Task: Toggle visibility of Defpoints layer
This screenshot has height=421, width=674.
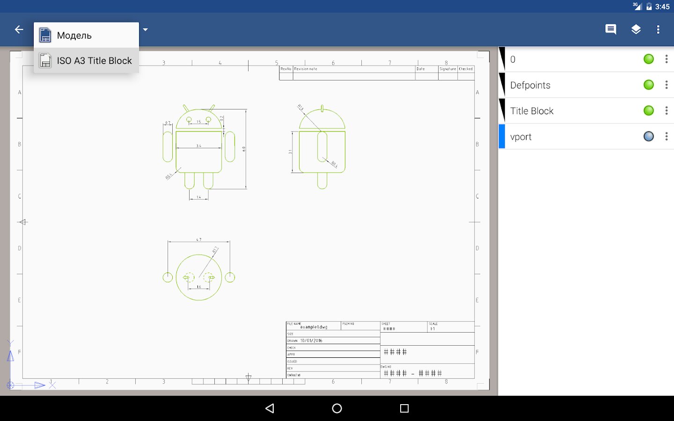Action: (x=648, y=85)
